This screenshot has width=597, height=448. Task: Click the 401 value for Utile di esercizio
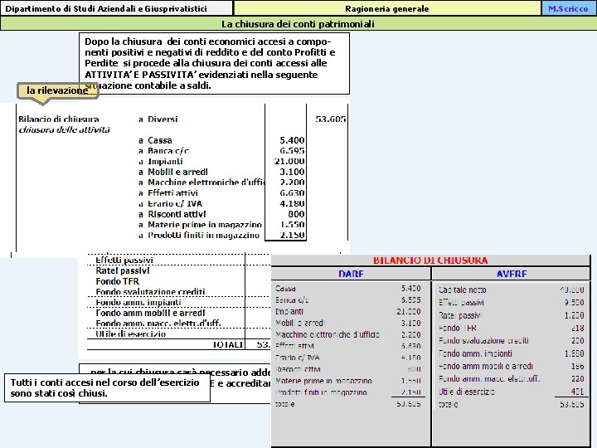(x=578, y=392)
